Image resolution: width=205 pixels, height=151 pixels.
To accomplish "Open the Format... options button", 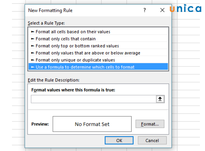I will (x=150, y=124).
